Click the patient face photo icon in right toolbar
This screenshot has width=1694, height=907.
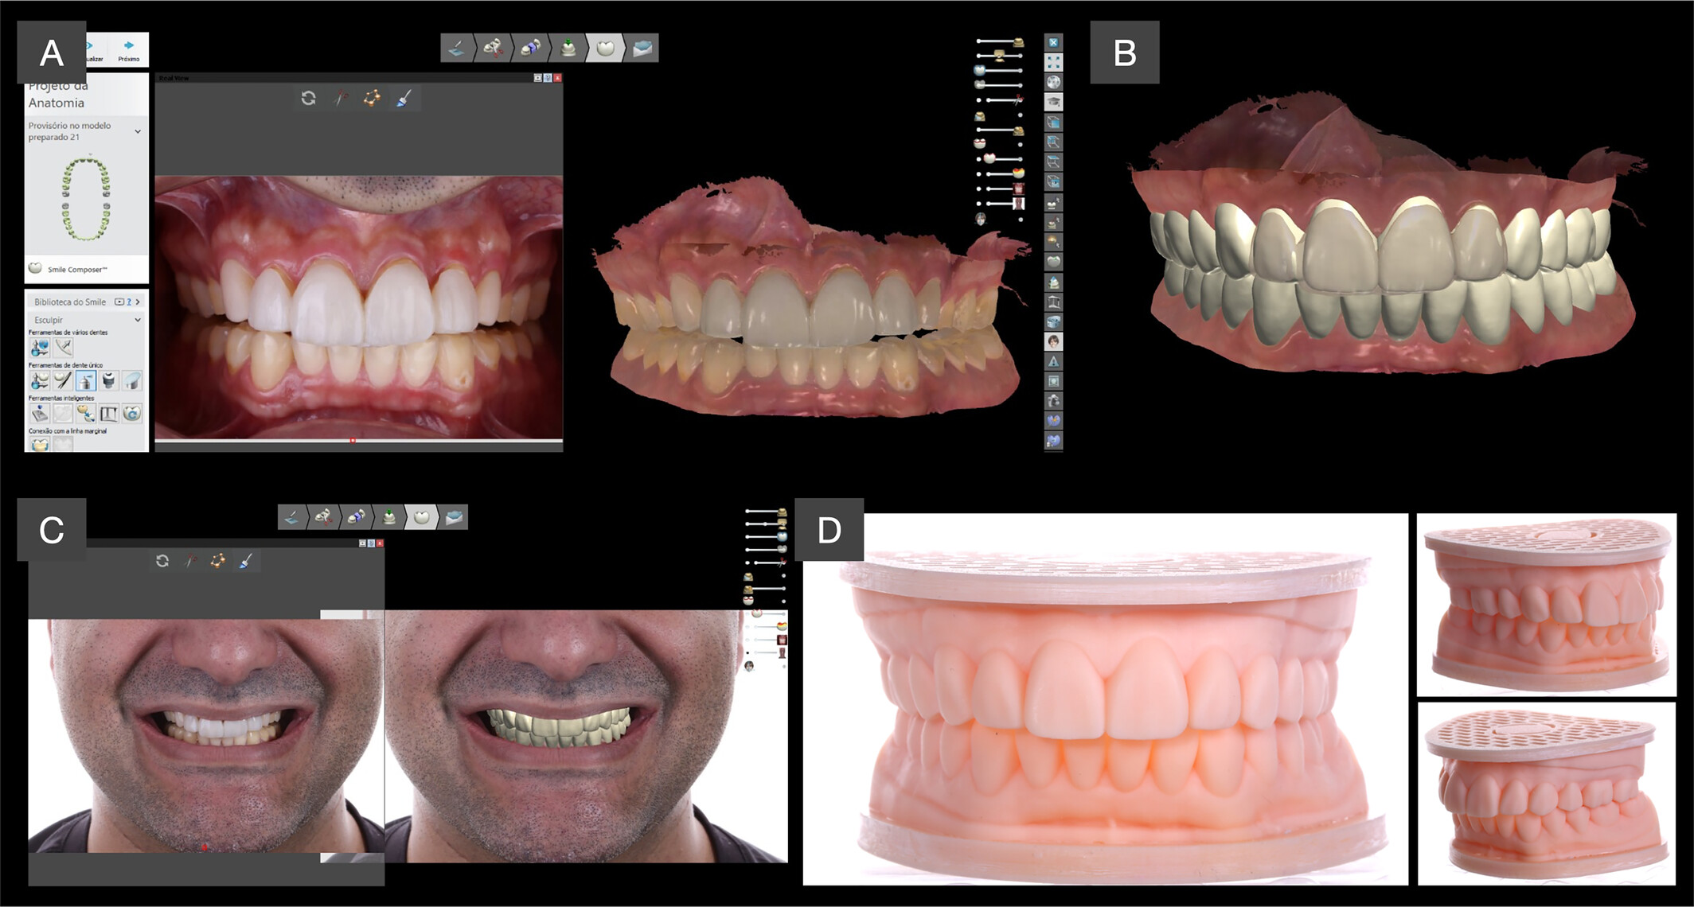point(1053,341)
